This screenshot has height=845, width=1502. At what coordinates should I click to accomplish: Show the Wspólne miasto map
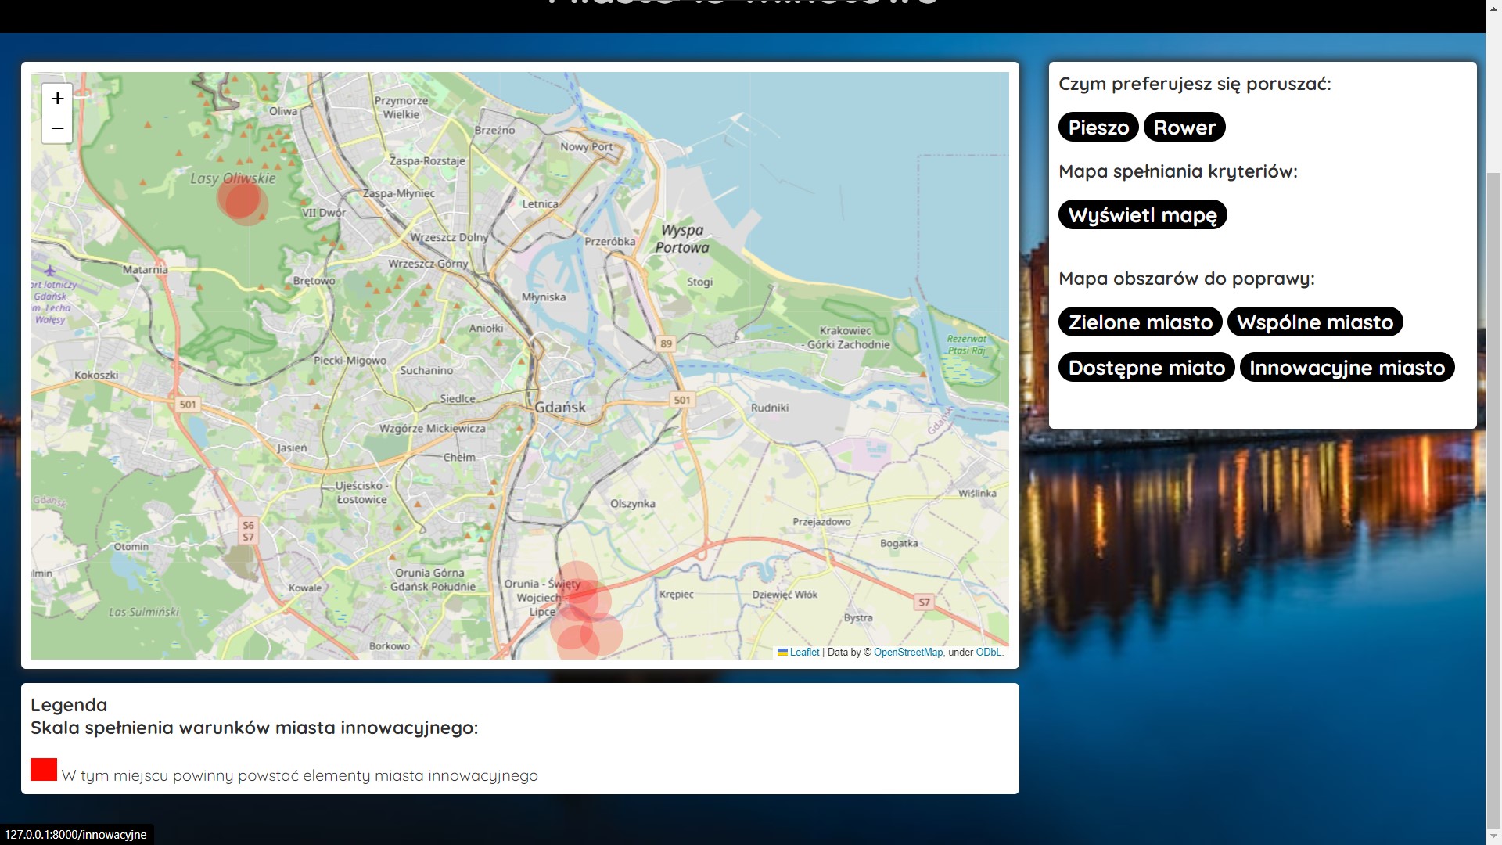point(1314,322)
